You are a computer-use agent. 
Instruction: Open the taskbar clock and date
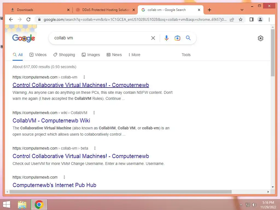click(x=268, y=205)
